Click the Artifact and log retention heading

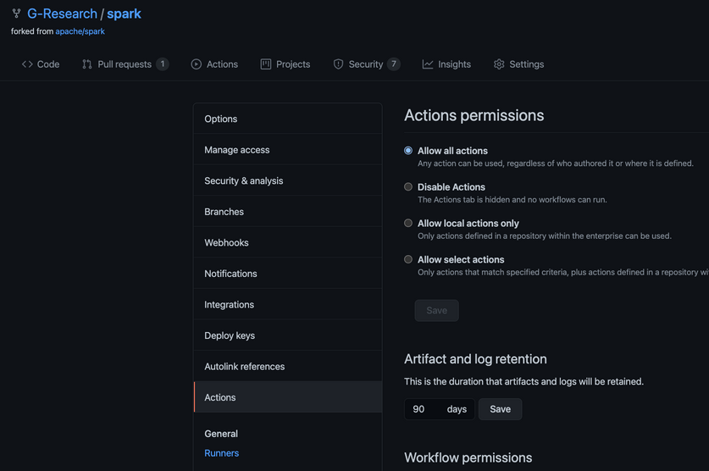tap(475, 359)
